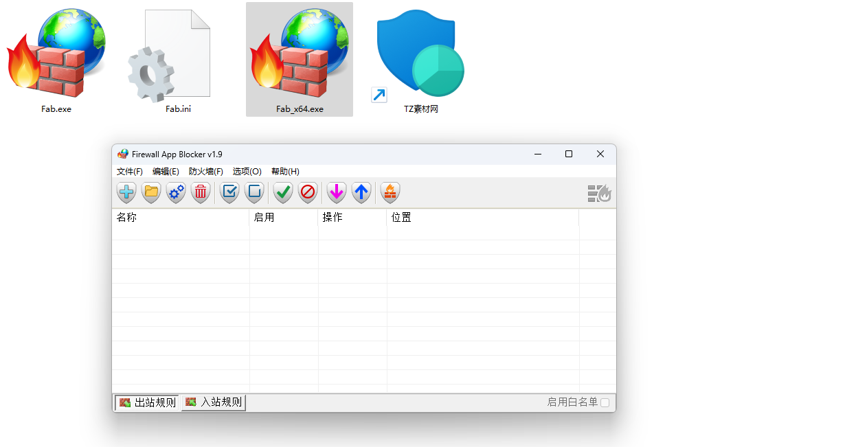Delete selected rule with trash icon
Viewport: 845px width, 447px height.
click(201, 193)
